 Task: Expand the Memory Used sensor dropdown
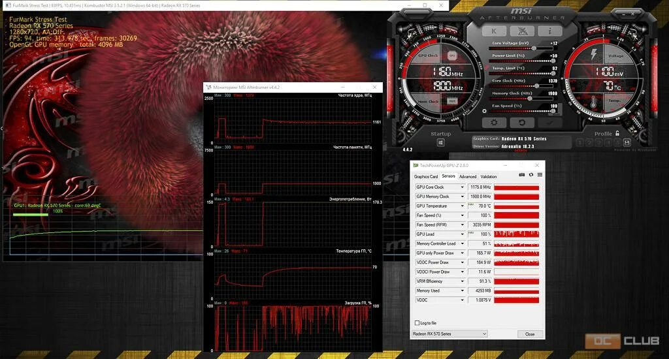coord(462,290)
